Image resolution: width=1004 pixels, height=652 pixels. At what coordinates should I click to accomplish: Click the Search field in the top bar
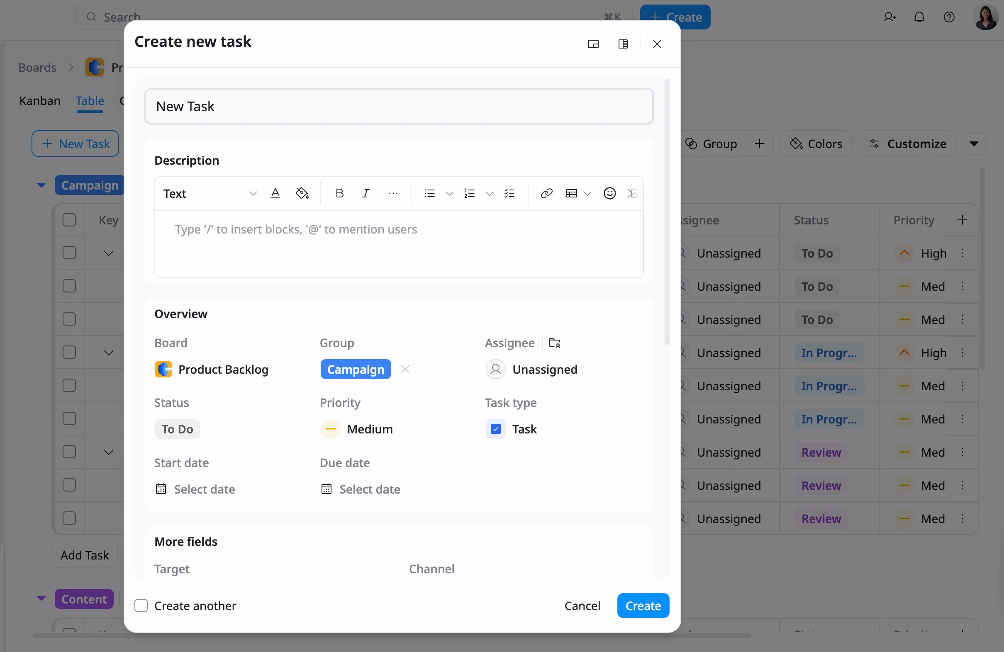pyautogui.click(x=353, y=17)
